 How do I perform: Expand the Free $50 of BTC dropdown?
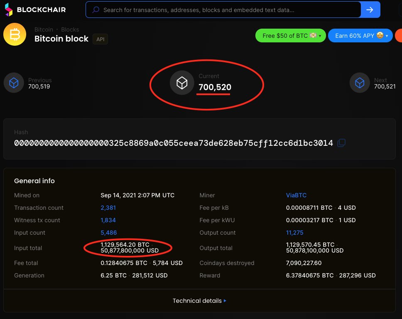tap(290, 36)
